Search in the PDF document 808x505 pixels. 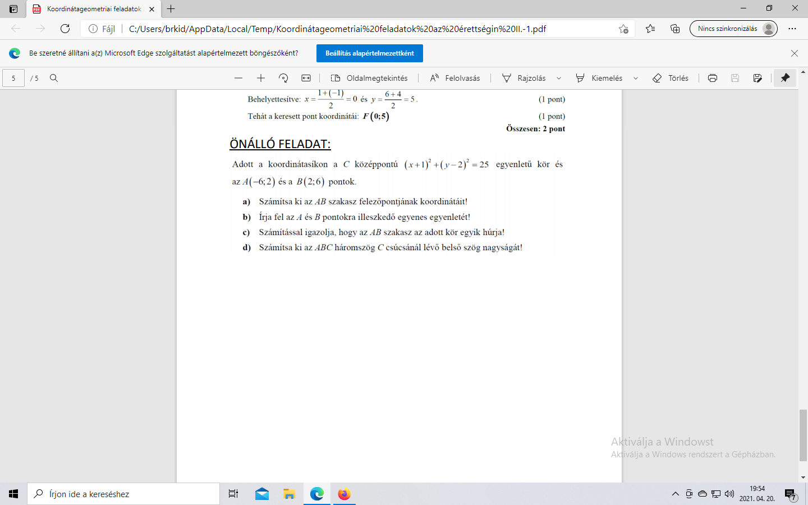click(54, 78)
